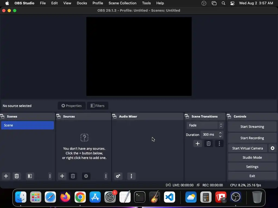Open the Help menu
278x208 pixels.
coord(160,3)
